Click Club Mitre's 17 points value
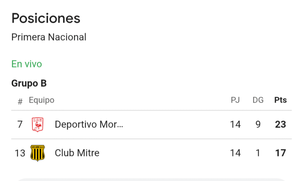303x181 pixels. [281, 153]
